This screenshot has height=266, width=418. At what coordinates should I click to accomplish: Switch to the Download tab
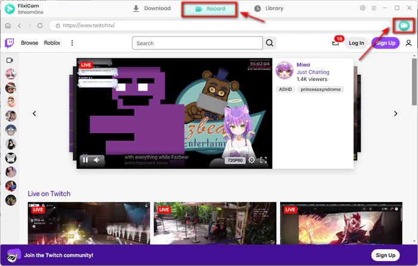pos(152,8)
